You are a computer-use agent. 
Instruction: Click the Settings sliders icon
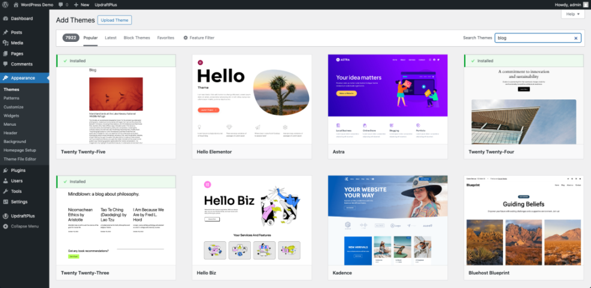[x=5, y=202]
